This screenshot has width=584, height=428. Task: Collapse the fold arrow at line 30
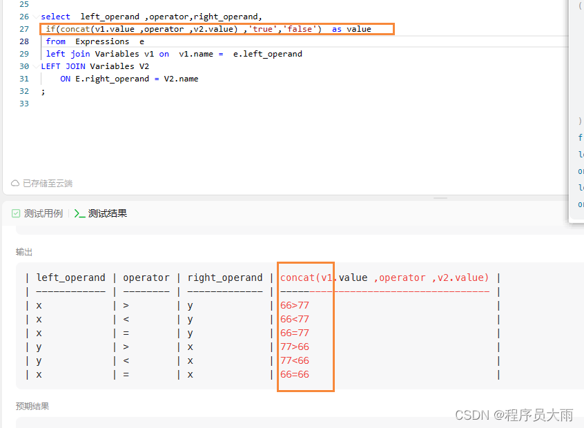[x=36, y=66]
